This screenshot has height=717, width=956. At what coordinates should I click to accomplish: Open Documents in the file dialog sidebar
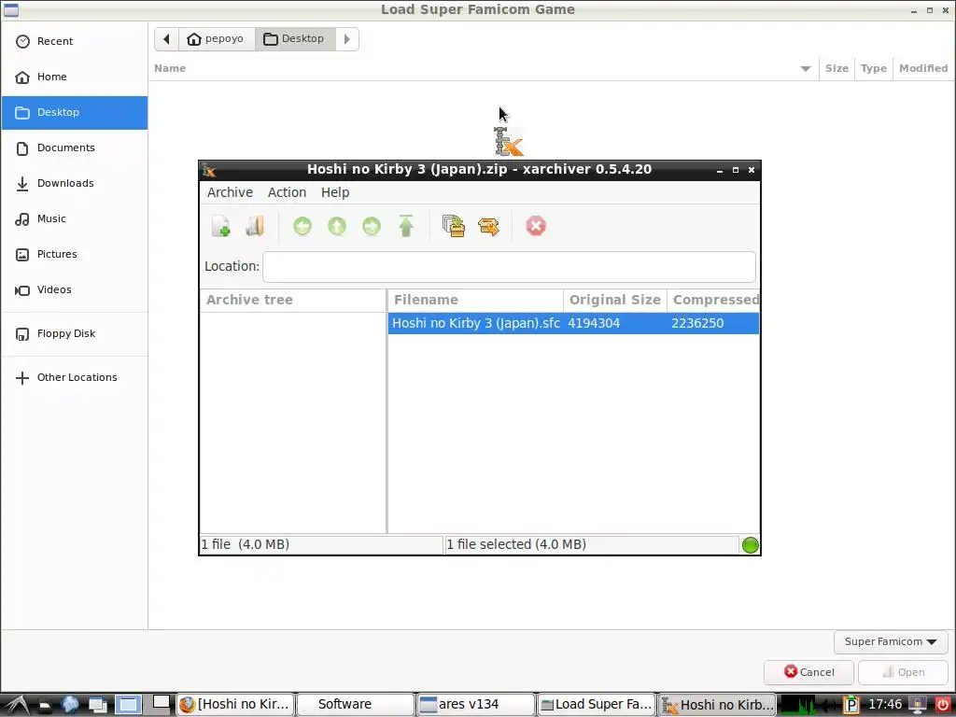75,148
